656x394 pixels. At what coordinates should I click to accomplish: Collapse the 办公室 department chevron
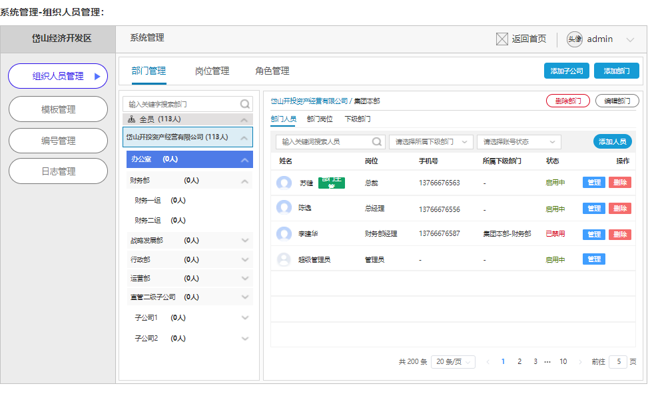tap(244, 160)
